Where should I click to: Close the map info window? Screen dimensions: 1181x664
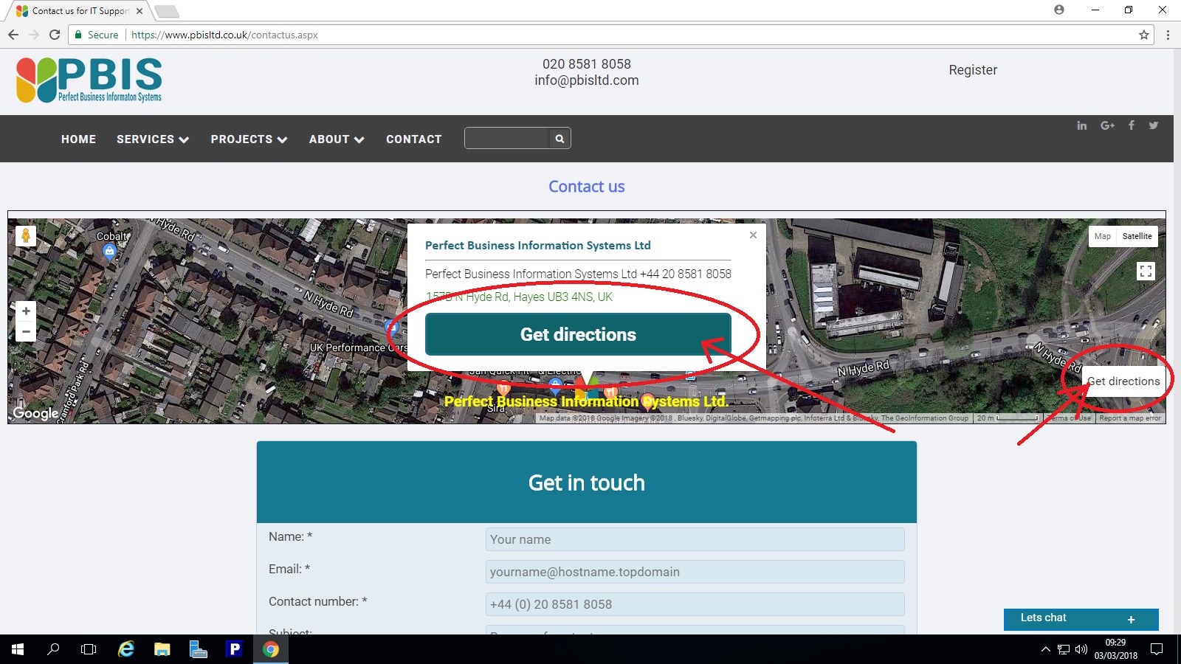tap(753, 235)
